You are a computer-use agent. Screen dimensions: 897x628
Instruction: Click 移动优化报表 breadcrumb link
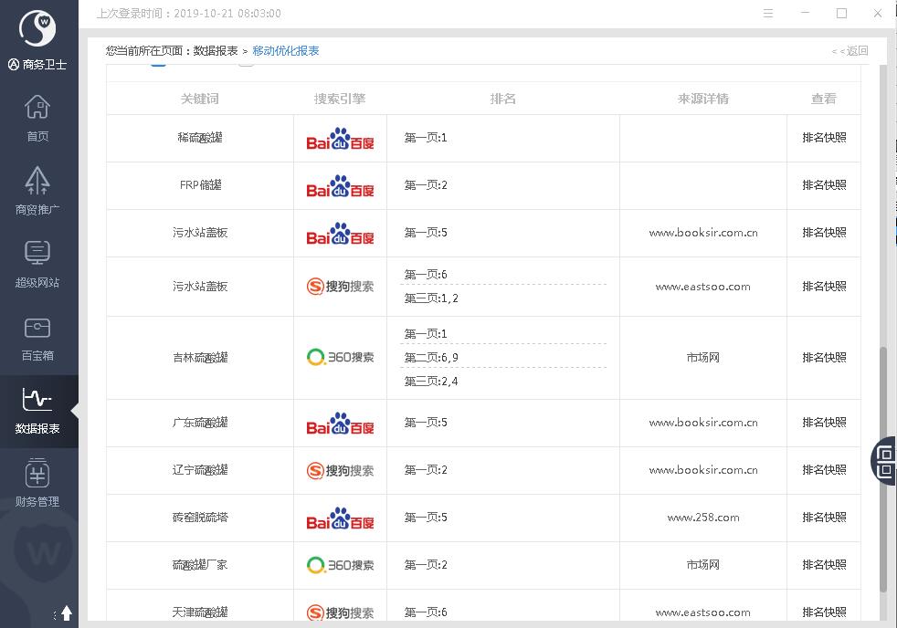[x=286, y=51]
